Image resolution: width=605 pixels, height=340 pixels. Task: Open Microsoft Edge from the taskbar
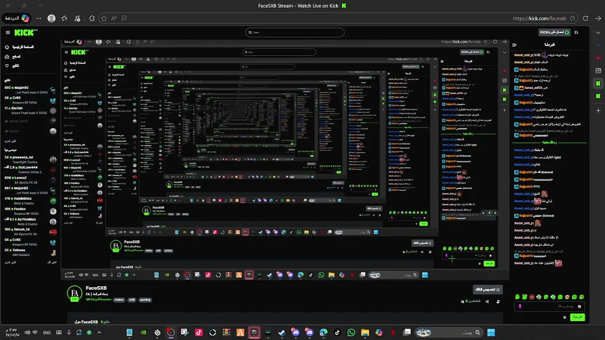323,332
